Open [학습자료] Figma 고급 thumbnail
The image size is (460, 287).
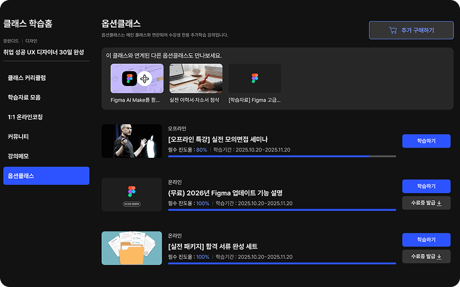(x=255, y=78)
